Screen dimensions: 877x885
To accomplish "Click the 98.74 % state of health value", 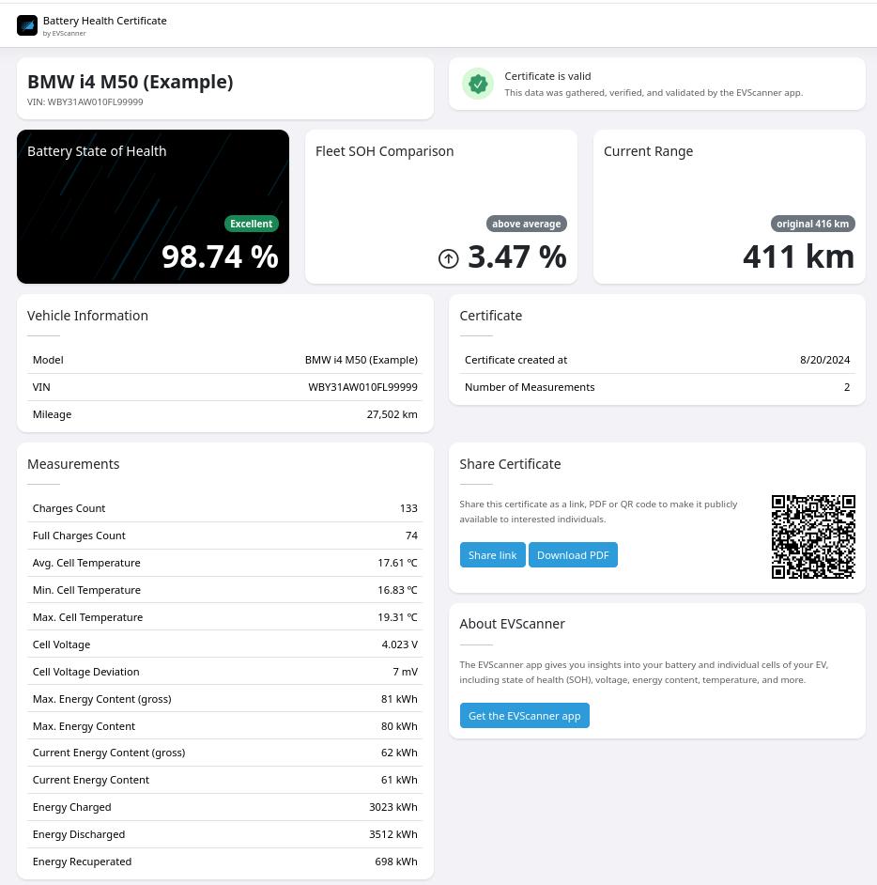I will pyautogui.click(x=220, y=256).
